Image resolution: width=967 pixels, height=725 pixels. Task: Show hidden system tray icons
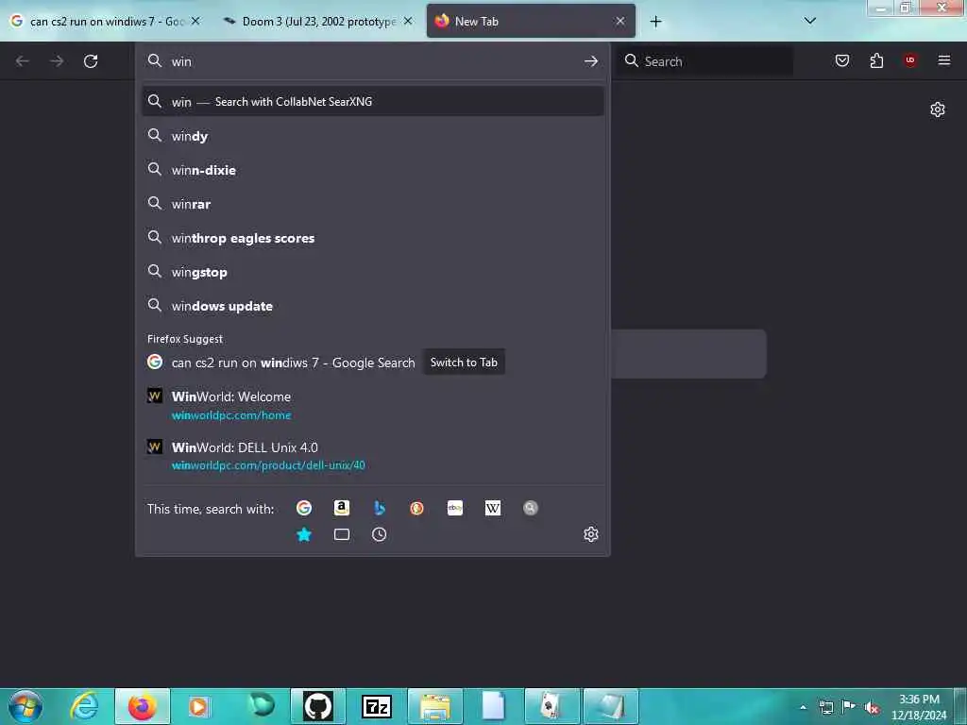click(x=803, y=707)
